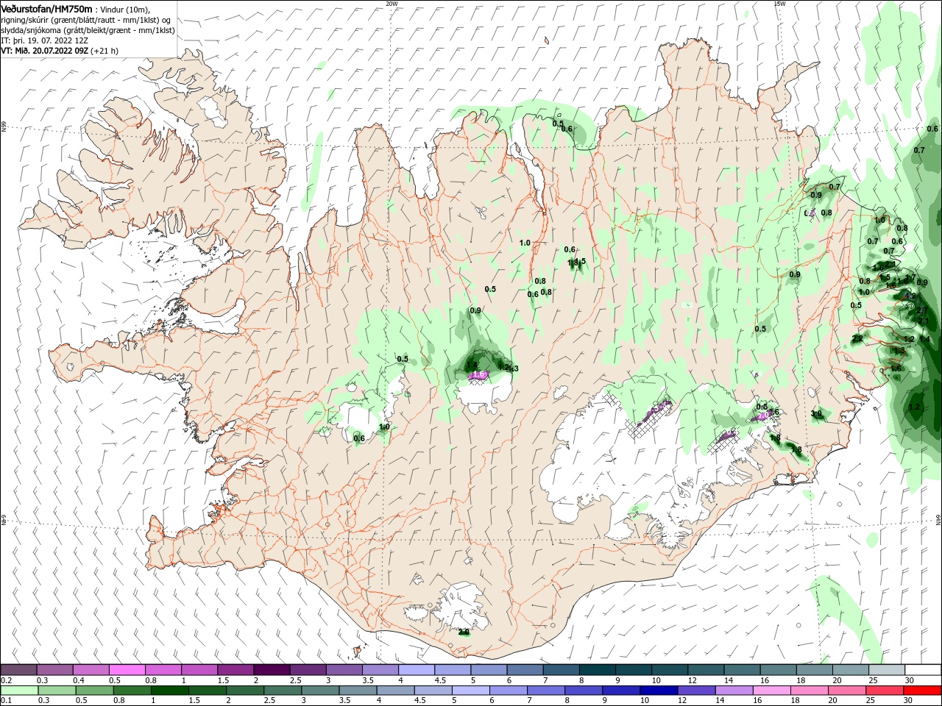Select the white swatch labeled 30 in upper legend
The height and width of the screenshot is (706, 942).
click(922, 670)
